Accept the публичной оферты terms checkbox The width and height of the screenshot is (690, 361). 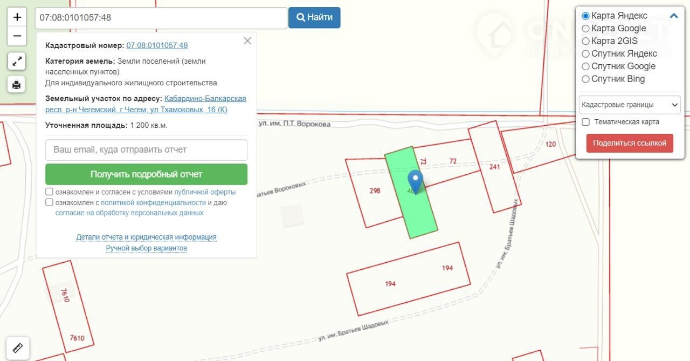(x=50, y=192)
